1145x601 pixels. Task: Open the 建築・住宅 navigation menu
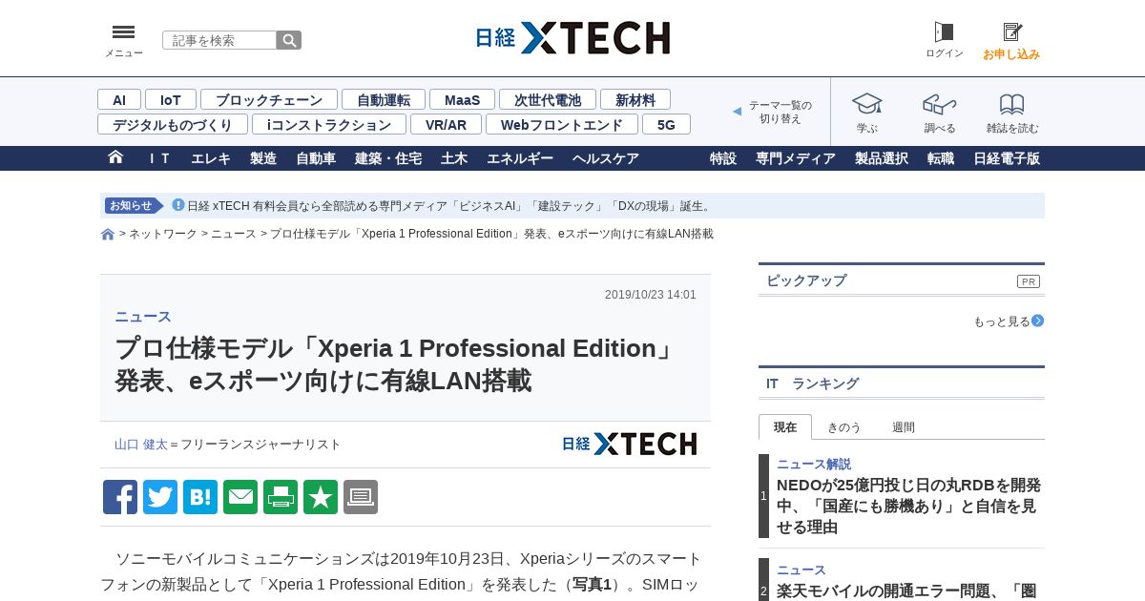pyautogui.click(x=388, y=158)
